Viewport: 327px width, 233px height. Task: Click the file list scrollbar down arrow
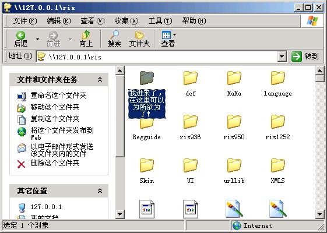(320, 214)
